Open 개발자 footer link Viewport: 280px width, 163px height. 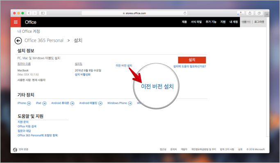[x=184, y=149]
